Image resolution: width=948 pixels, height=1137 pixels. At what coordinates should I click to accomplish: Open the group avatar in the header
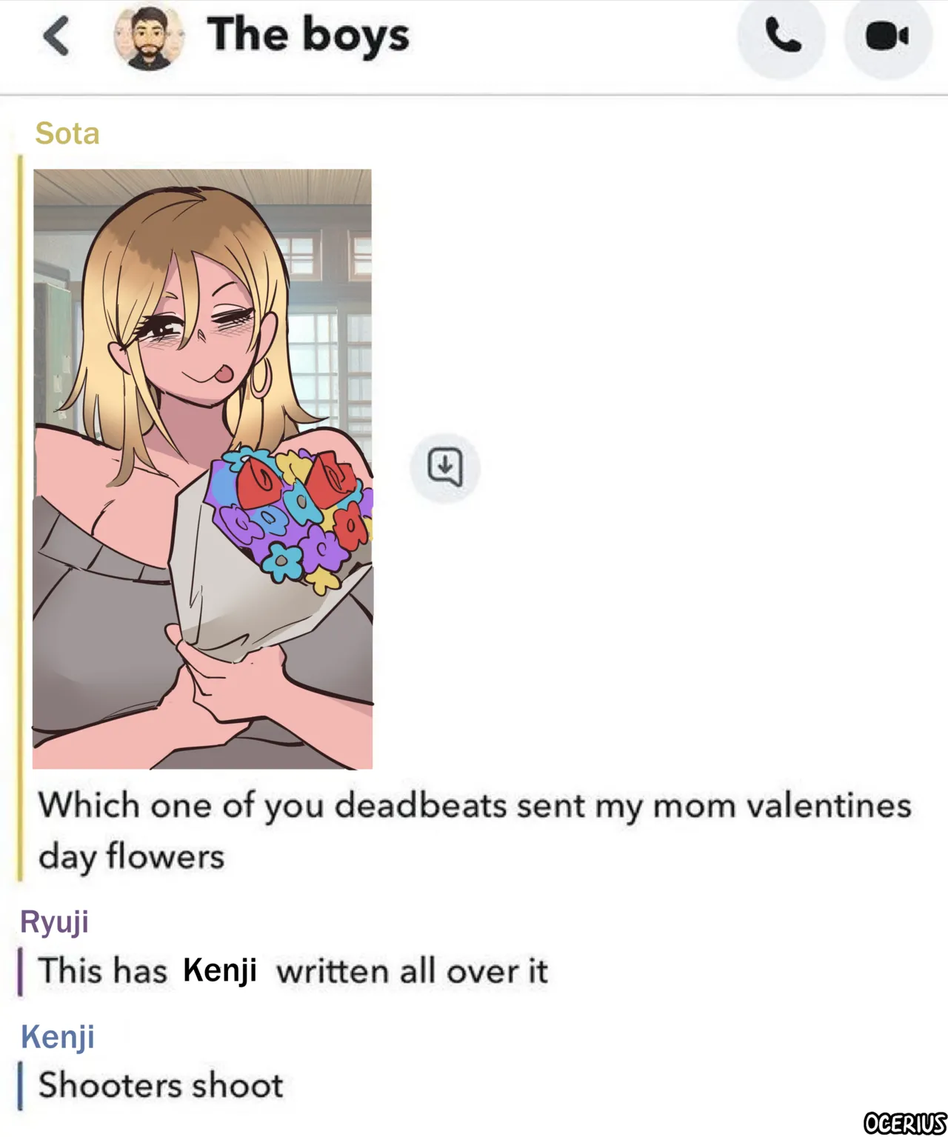point(150,37)
